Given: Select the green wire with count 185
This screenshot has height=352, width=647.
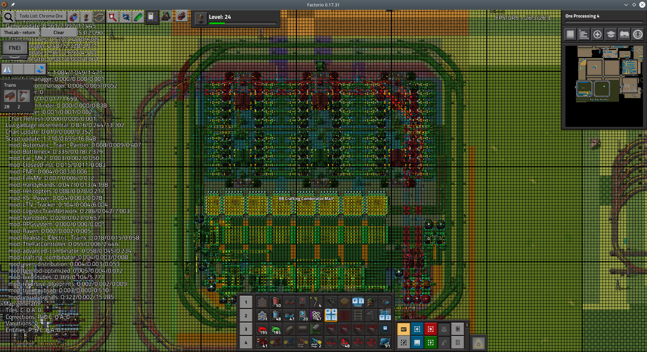Looking at the screenshot, I should tap(276, 329).
